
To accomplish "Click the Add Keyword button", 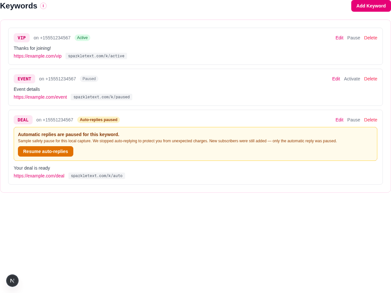I will point(371,6).
